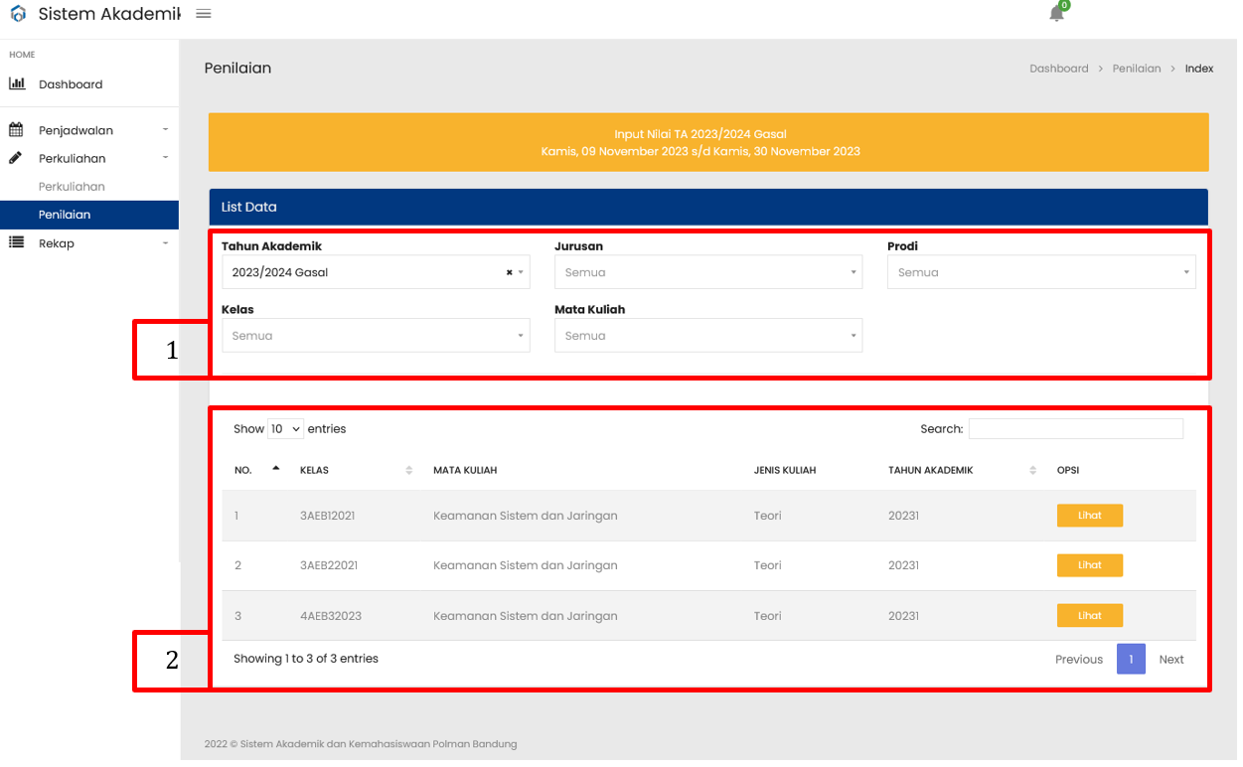This screenshot has height=767, width=1243.
Task: Sort table by NO. column arrow
Action: pos(276,468)
